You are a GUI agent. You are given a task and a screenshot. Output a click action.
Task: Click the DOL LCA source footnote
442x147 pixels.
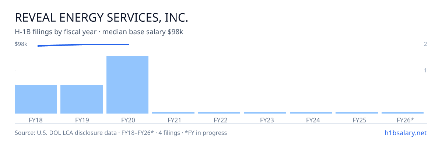tap(121, 133)
